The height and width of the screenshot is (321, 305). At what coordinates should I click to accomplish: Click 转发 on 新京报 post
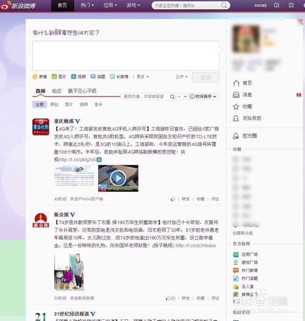point(186,298)
